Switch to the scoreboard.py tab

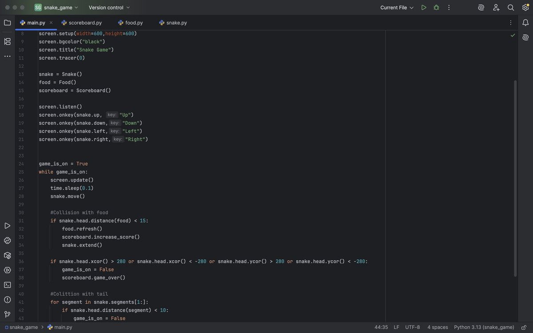pos(82,23)
